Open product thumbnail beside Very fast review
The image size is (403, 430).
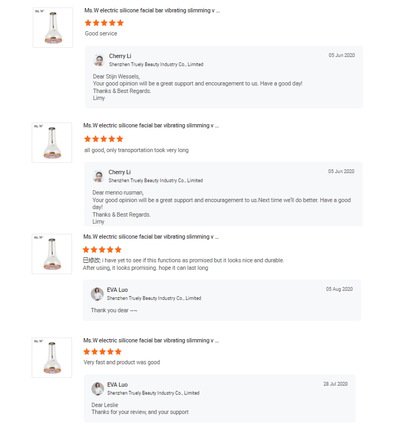tap(52, 357)
